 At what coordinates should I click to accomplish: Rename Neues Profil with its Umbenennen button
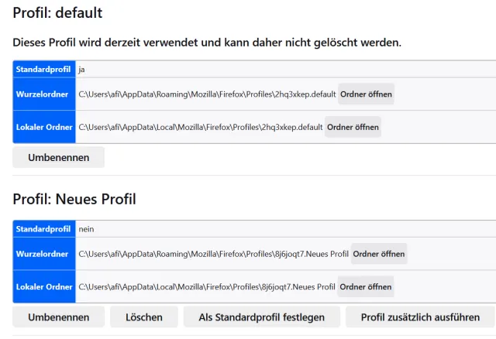click(x=58, y=317)
